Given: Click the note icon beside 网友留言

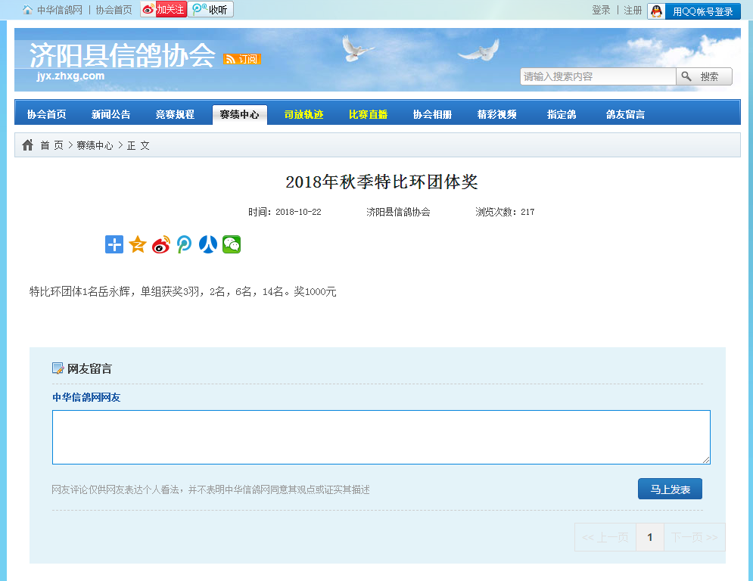Looking at the screenshot, I should tap(58, 368).
